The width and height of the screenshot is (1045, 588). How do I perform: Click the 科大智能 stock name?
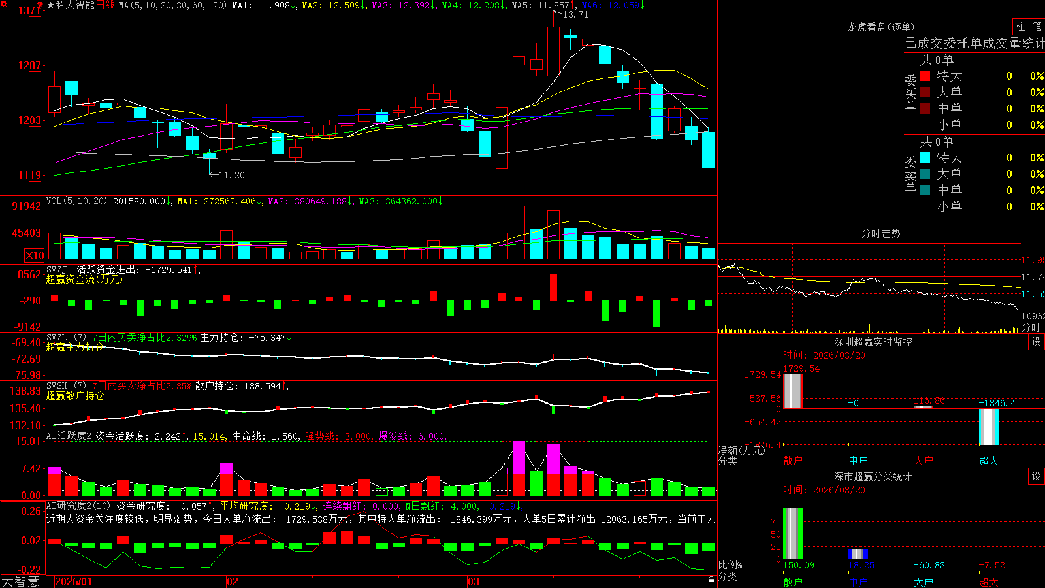coord(75,5)
